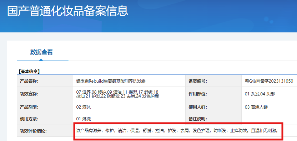The height and width of the screenshot is (141, 297).
Task: Click the 作用部位 label cell
Action: [x=213, y=94]
